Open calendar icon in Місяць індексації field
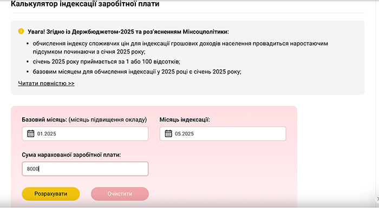The image size is (379, 208). [168, 133]
